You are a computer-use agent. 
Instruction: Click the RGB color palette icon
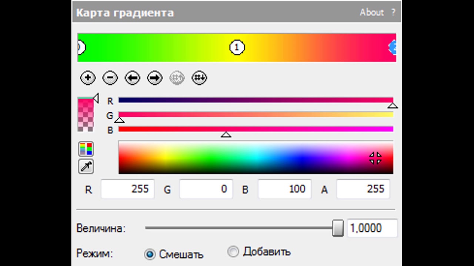point(86,149)
